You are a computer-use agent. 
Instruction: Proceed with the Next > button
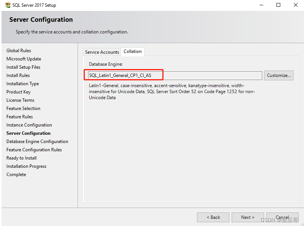(x=247, y=217)
